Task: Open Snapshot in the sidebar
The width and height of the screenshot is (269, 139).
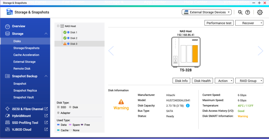Action: click(20, 84)
